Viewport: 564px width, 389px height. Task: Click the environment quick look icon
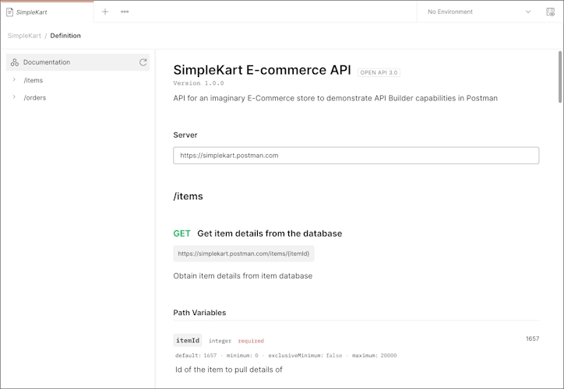[x=550, y=12]
